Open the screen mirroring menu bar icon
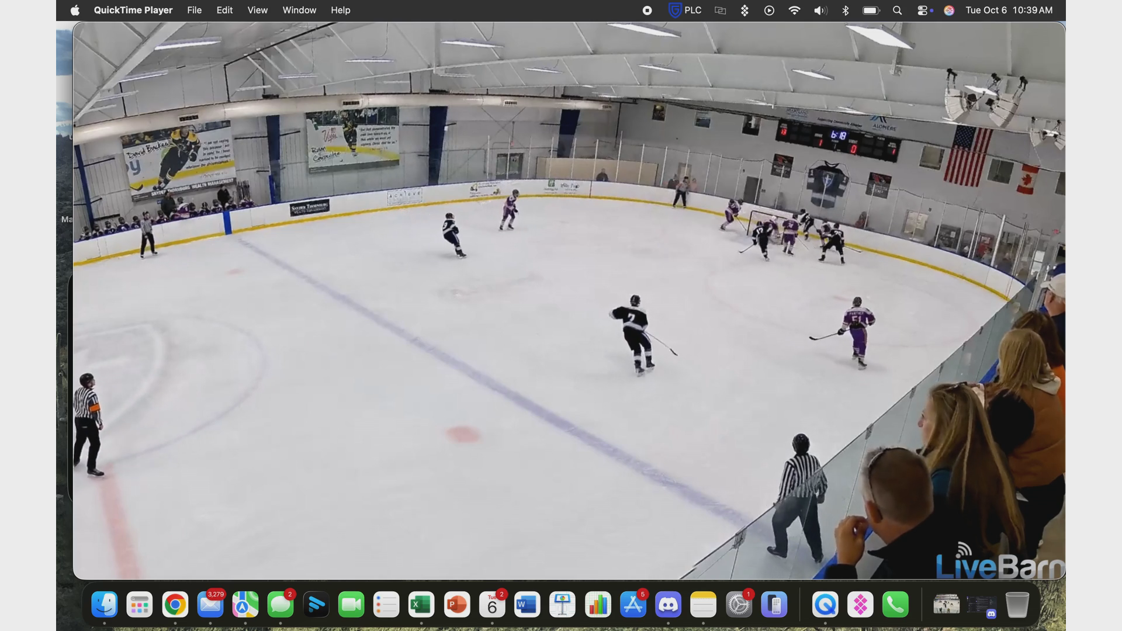The height and width of the screenshot is (631, 1122). pyautogui.click(x=720, y=10)
